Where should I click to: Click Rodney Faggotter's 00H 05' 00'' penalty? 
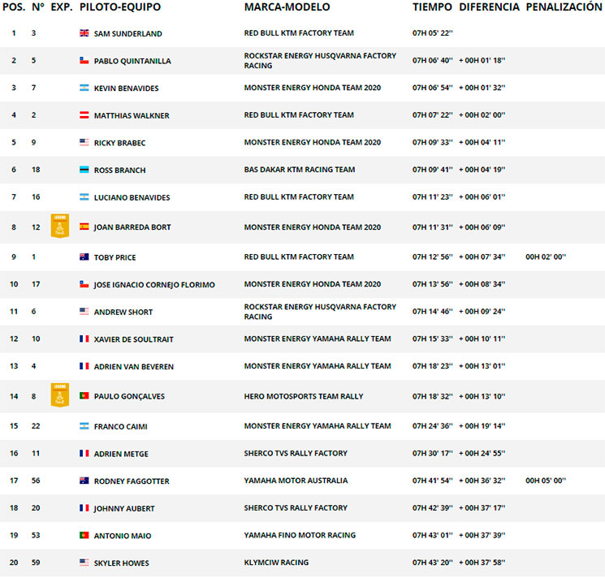[546, 481]
